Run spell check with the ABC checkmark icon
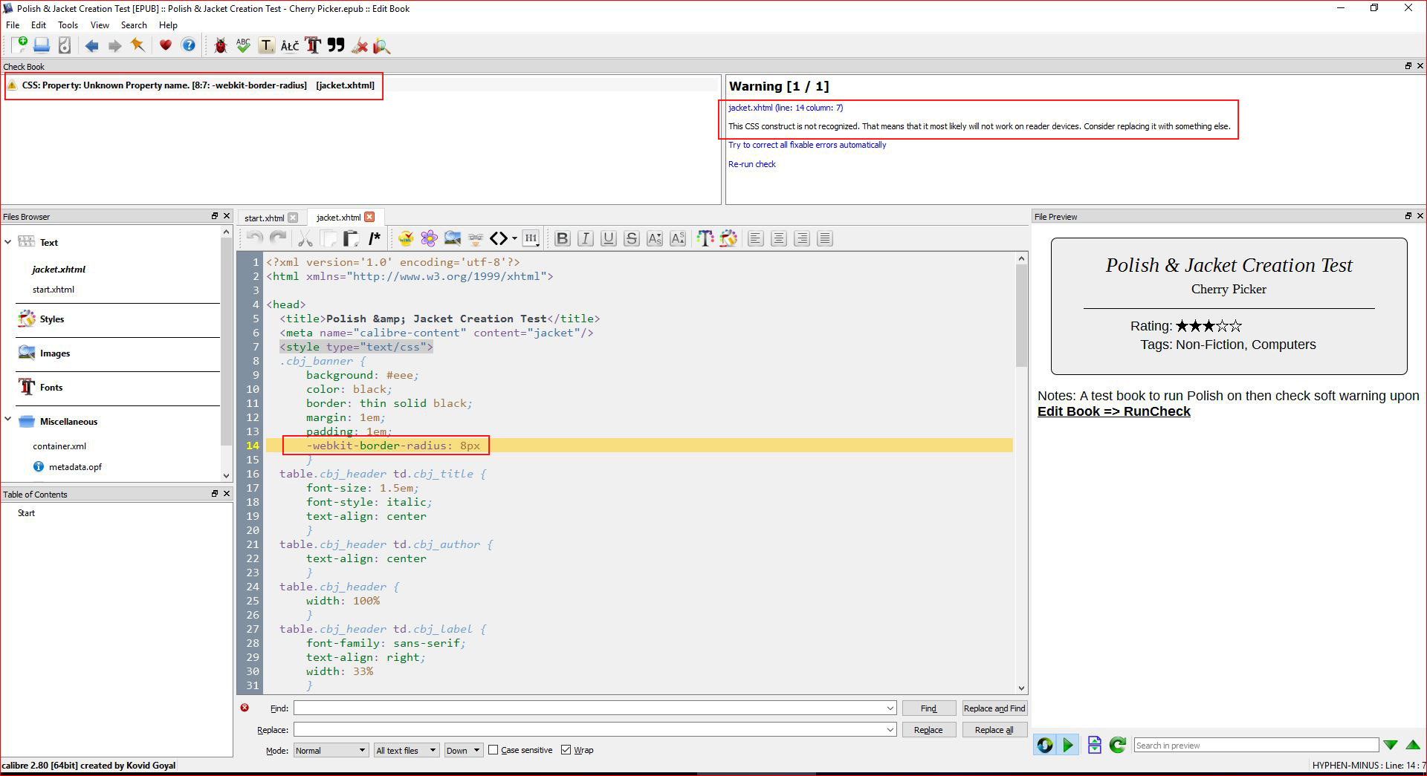This screenshot has height=776, width=1427. click(243, 46)
